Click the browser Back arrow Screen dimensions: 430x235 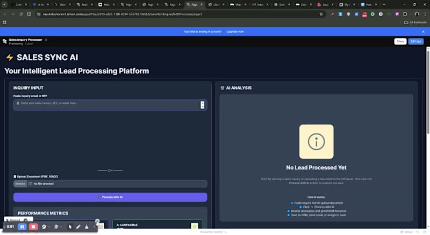[5, 14]
